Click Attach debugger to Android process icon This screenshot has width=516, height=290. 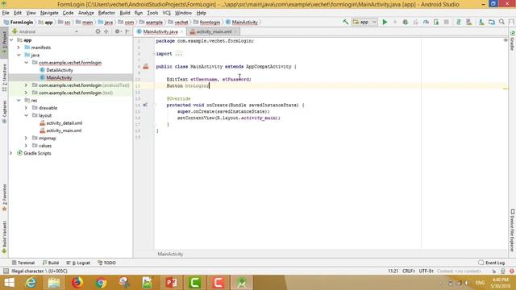[x=436, y=22]
